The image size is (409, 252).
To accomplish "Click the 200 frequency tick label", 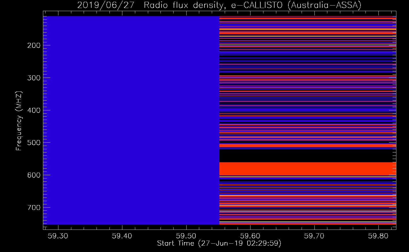I will (34, 45).
